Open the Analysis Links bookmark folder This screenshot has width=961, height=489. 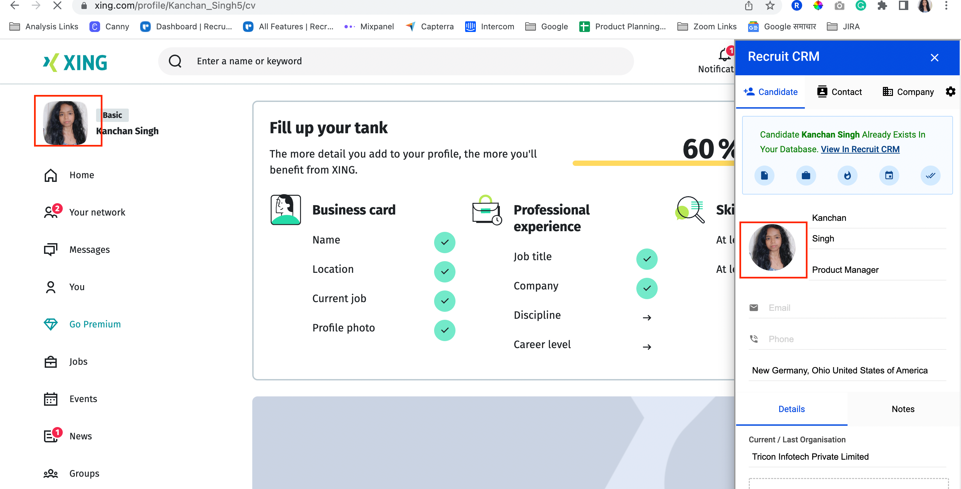coord(44,26)
